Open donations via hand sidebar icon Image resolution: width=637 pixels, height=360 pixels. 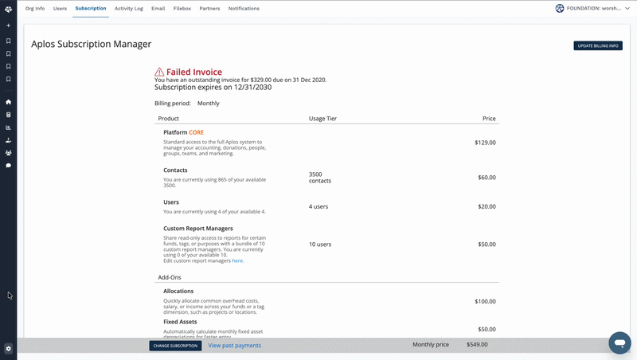coord(8,140)
